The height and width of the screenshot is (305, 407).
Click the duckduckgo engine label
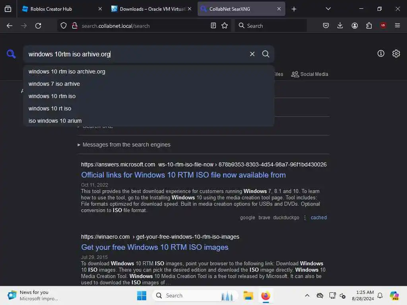point(286,218)
